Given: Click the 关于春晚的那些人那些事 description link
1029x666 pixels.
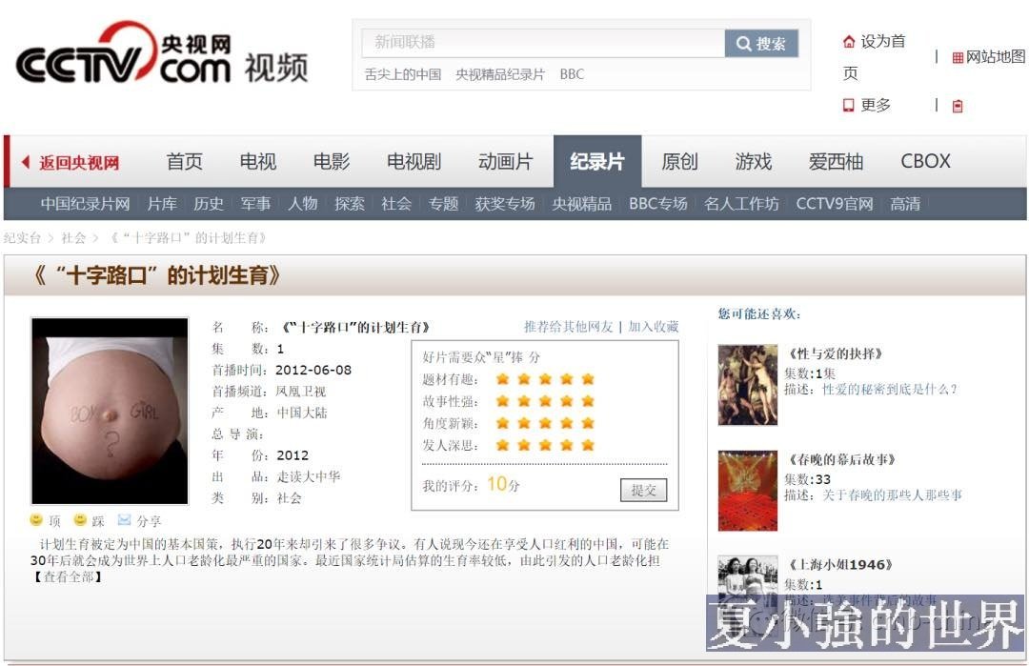Looking at the screenshot, I should coord(892,494).
